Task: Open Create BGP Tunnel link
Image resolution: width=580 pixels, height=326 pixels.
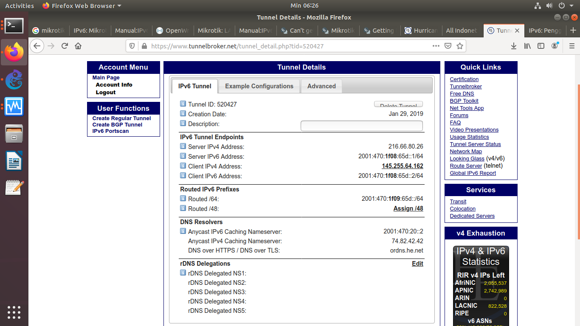Action: 117,125
